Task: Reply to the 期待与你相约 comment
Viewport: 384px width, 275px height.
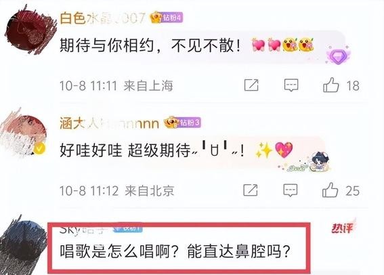Action: (x=291, y=85)
